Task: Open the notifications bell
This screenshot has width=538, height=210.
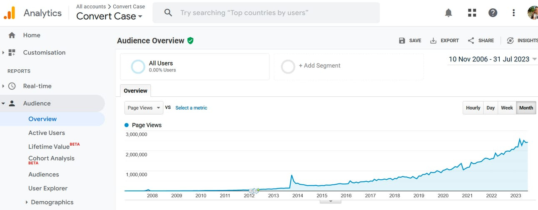Action: pyautogui.click(x=448, y=13)
